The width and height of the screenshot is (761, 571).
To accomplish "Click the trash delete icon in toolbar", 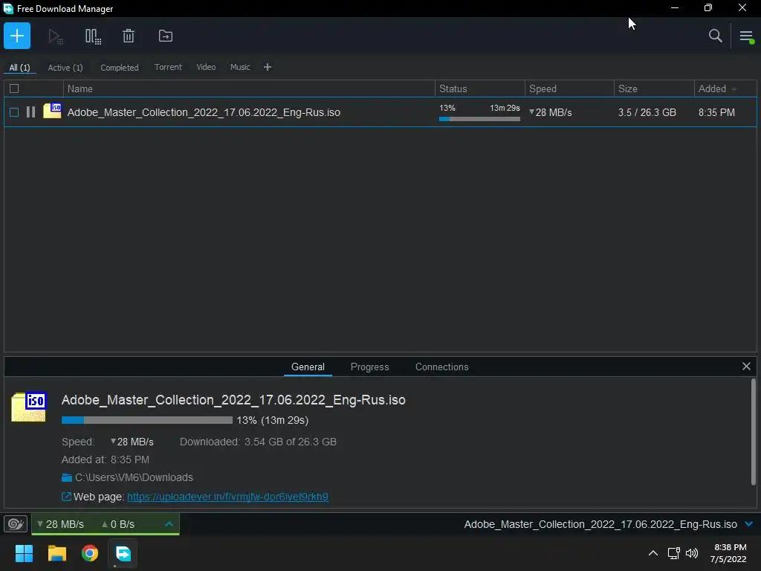I will pos(129,36).
